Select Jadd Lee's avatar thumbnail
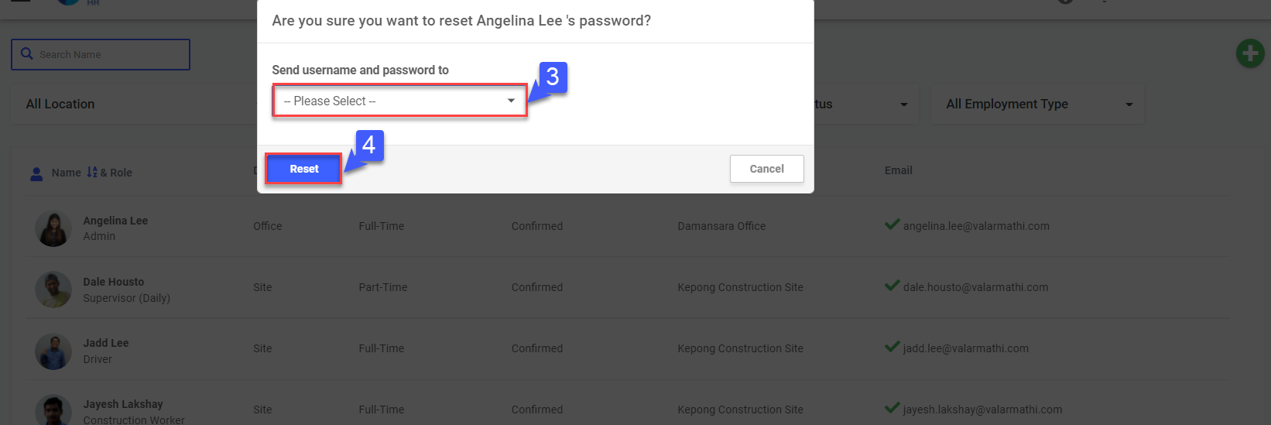 (53, 351)
